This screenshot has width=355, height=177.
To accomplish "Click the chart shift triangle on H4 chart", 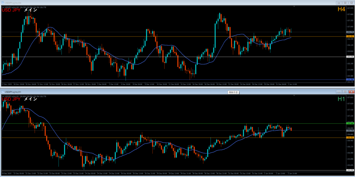I will [x=294, y=7].
